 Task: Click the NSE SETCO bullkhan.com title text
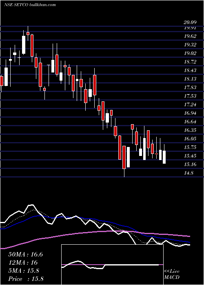point(30,5)
